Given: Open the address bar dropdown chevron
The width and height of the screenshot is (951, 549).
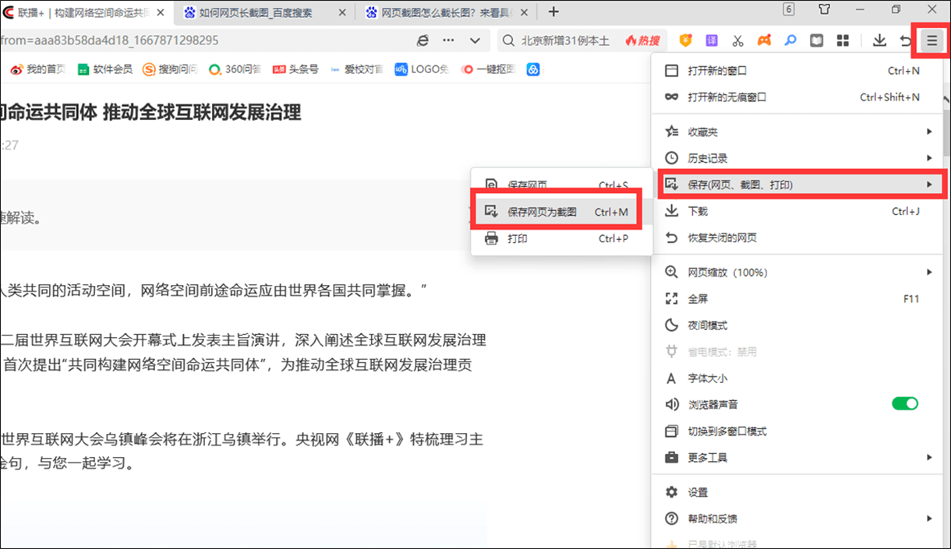Looking at the screenshot, I should click(475, 40).
